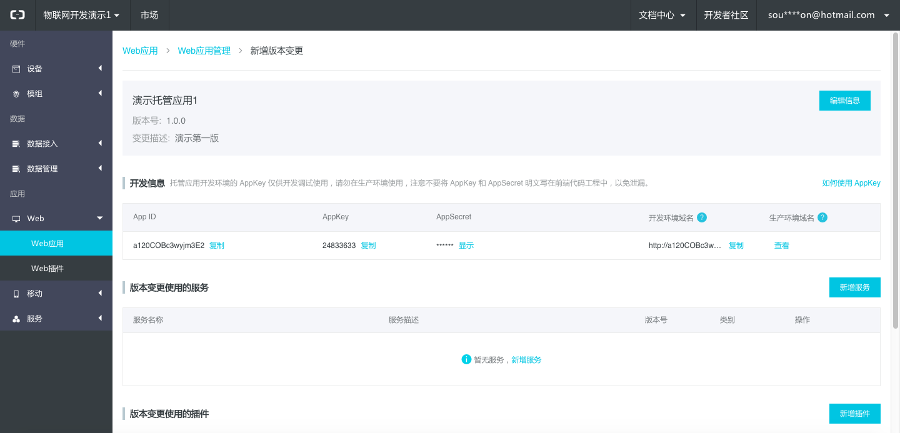The image size is (900, 433).
Task: Click help icon next to 生产环境域名
Action: [822, 217]
